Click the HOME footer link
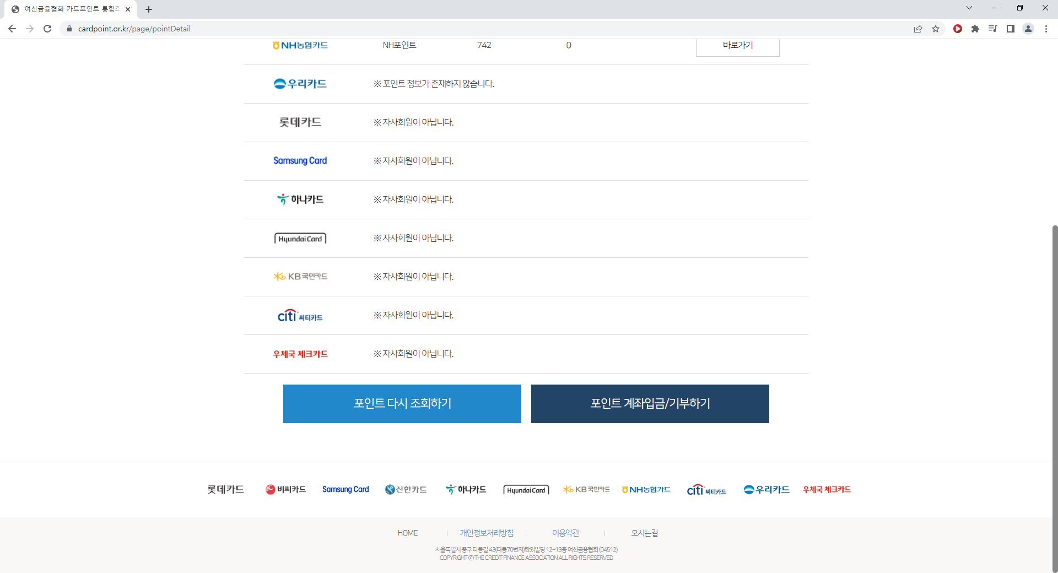This screenshot has width=1058, height=573. [408, 533]
